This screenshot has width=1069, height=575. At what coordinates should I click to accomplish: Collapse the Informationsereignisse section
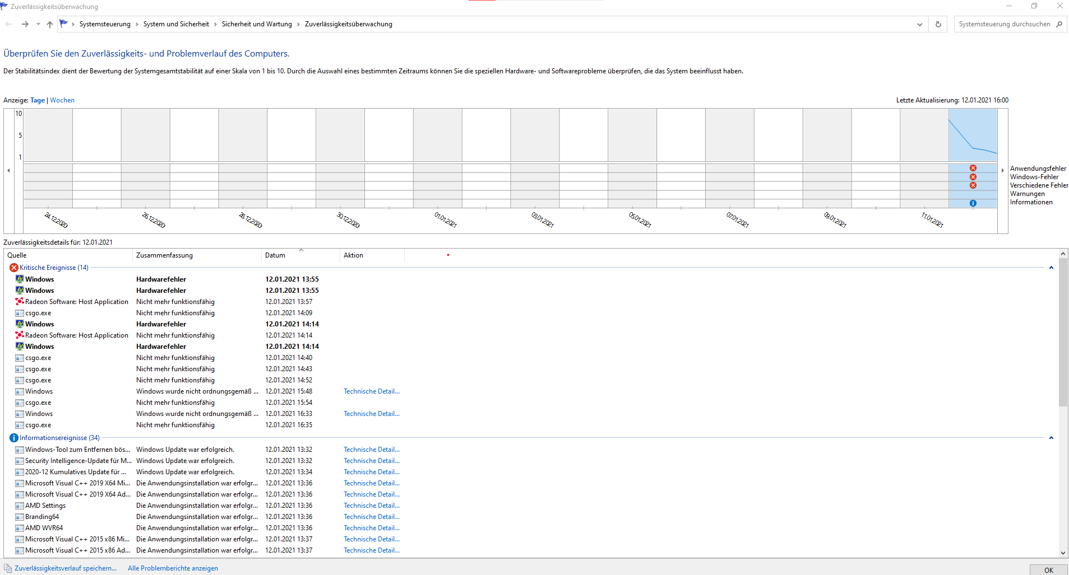(1051, 438)
